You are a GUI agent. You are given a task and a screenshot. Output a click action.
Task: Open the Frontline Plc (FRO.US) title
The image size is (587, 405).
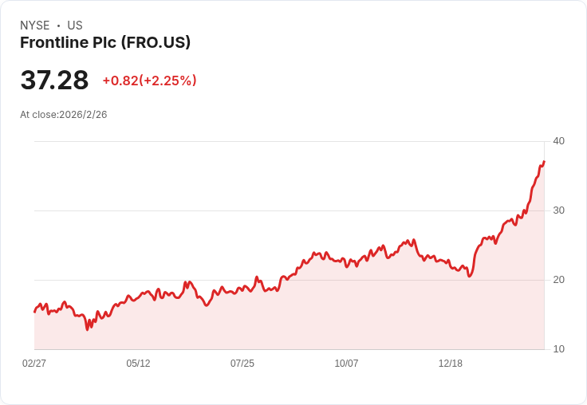coord(105,43)
